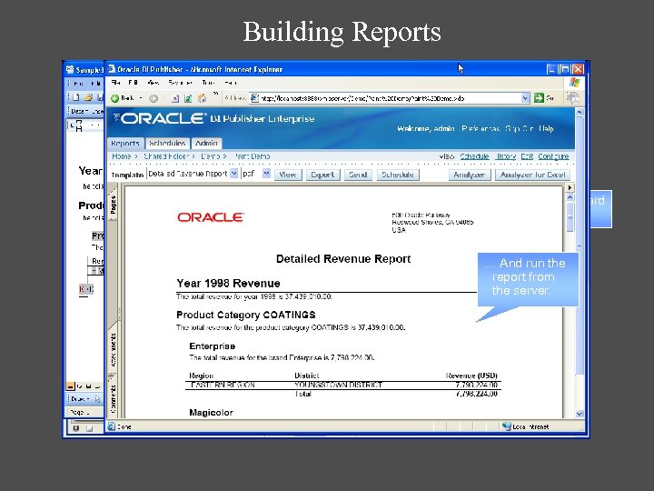Click the Enterprise brand heading
Viewport: 654px width, 491px height.
213,346
